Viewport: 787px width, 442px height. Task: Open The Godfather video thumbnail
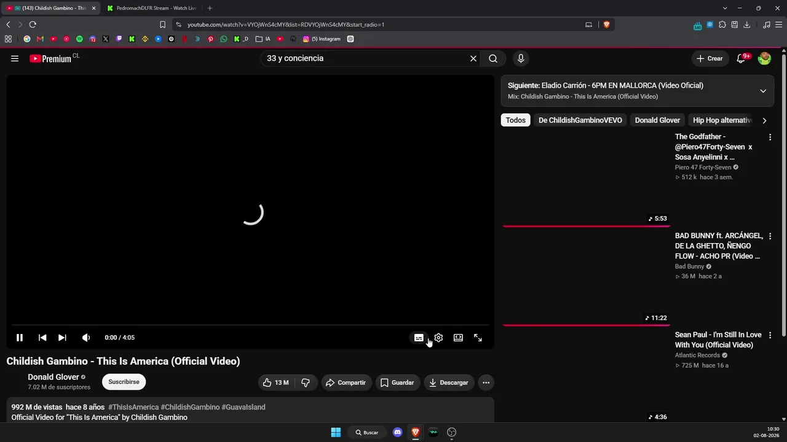[x=586, y=178]
